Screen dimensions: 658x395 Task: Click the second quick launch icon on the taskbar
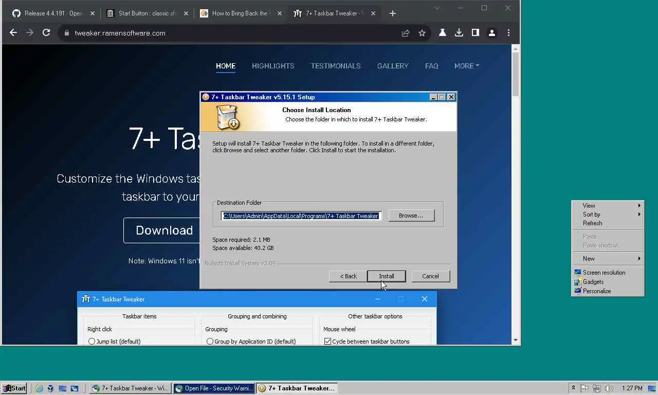pyautogui.click(x=51, y=389)
